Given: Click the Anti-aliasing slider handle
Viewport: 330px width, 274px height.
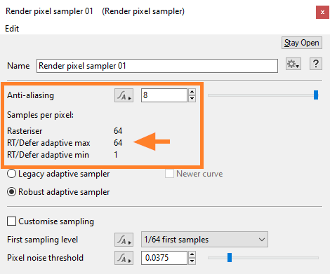Looking at the screenshot, I should click(316, 95).
